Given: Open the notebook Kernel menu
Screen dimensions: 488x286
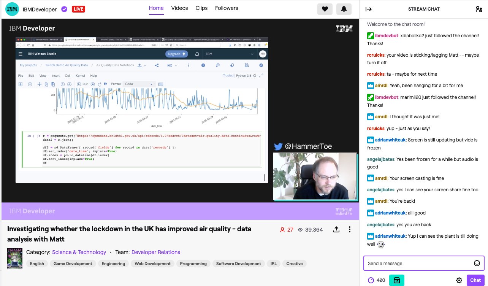Looking at the screenshot, I should pos(80,76).
